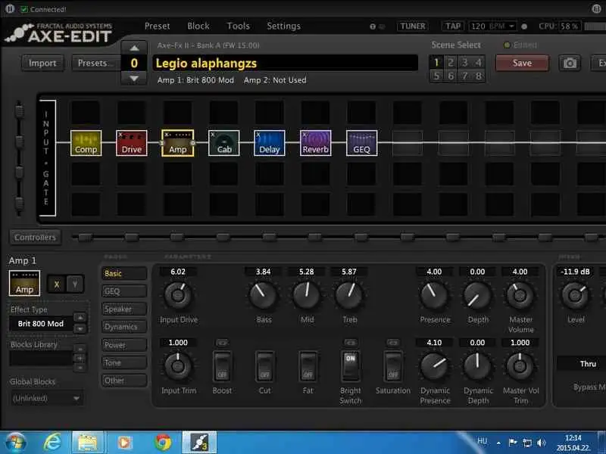The image size is (606, 454).
Task: Select the Comp block in the grid
Action: [x=86, y=142]
